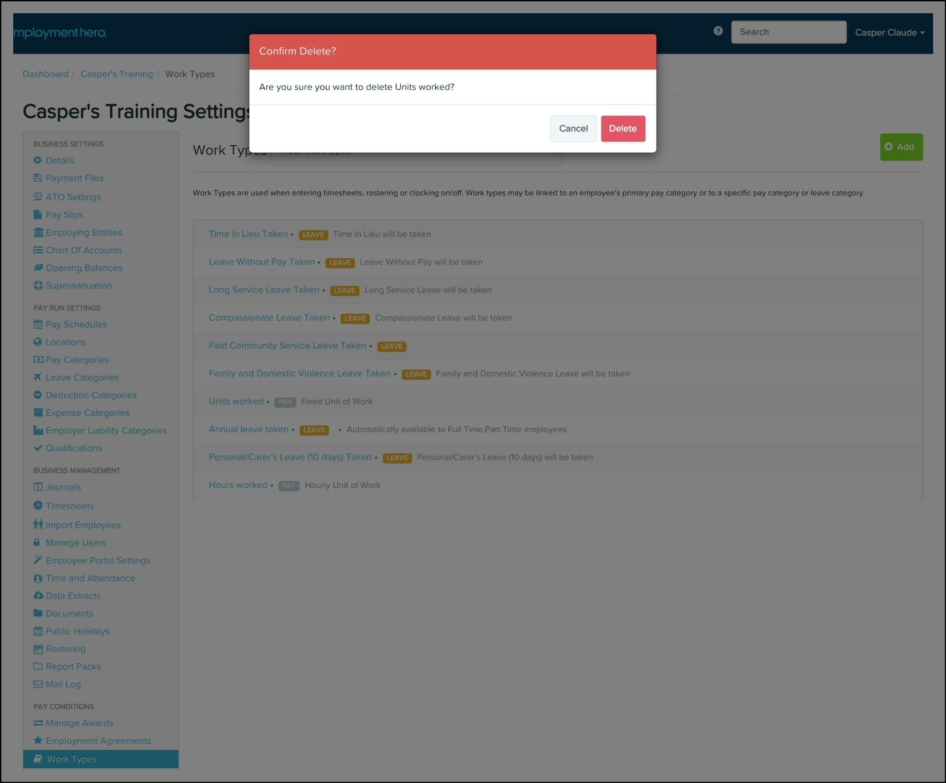Click the green Add button

(x=901, y=147)
